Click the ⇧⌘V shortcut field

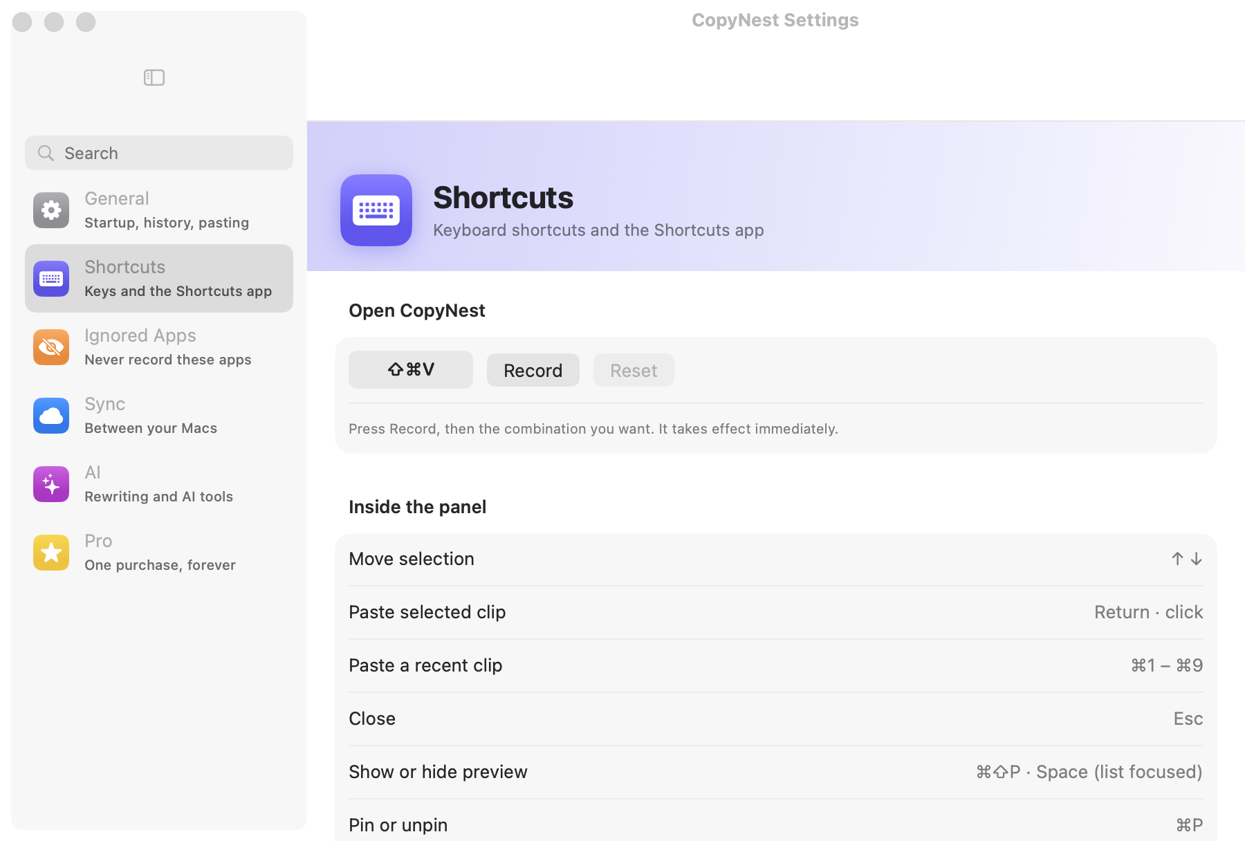click(411, 369)
